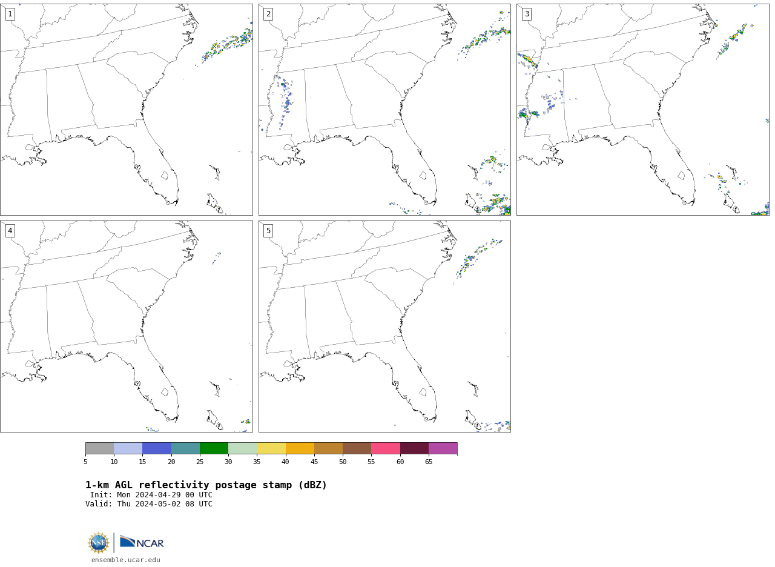The image size is (775, 567).
Task: Click the Init: Mon 2024-04-29 00 UTC line
Action: [151, 495]
